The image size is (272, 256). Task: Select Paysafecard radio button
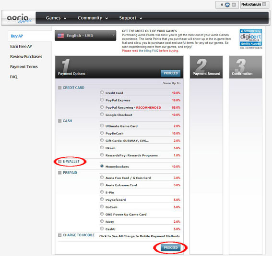coord(102,199)
